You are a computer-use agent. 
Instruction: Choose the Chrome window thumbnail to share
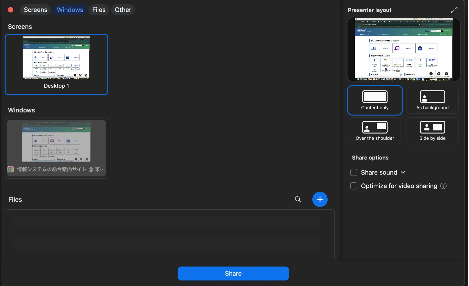click(x=56, y=148)
